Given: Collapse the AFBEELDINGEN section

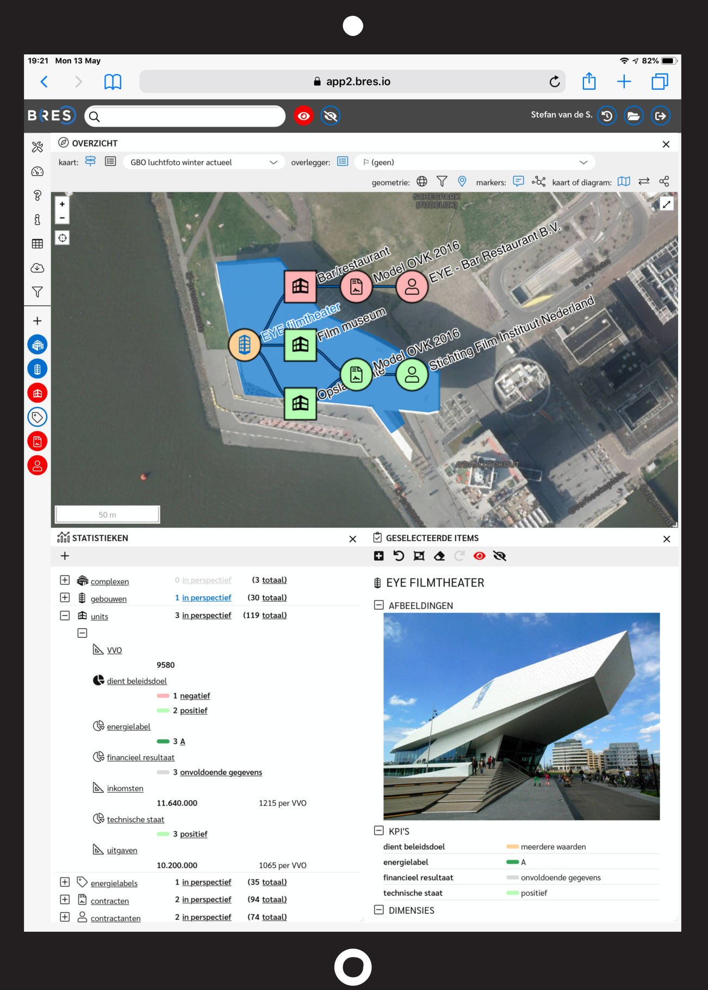Looking at the screenshot, I should point(379,605).
